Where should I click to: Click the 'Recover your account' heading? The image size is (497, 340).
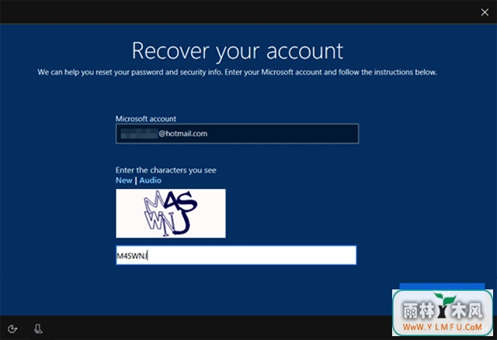click(238, 51)
